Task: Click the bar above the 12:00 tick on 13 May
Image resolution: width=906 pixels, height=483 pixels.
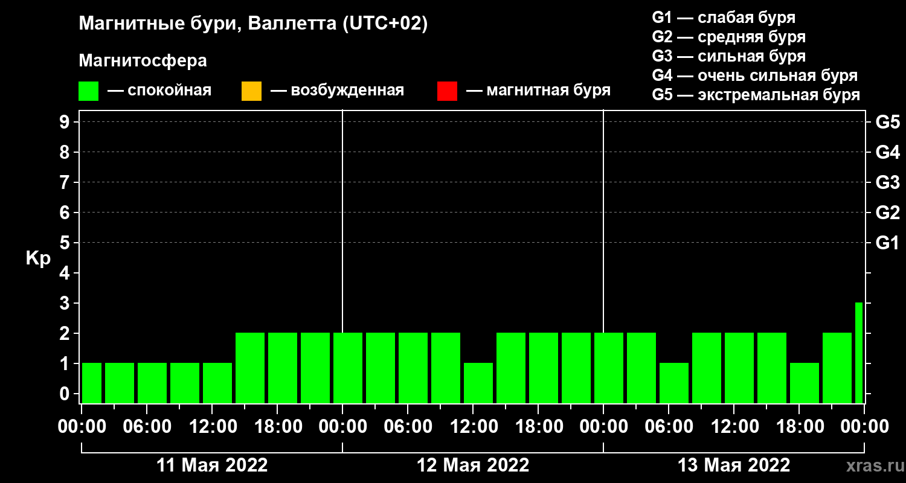Action: [739, 368]
